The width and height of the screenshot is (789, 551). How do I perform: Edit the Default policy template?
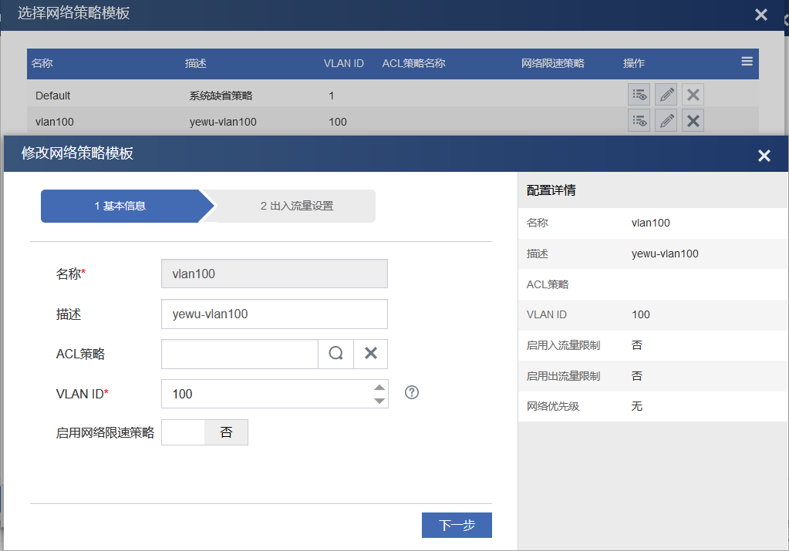coord(666,95)
